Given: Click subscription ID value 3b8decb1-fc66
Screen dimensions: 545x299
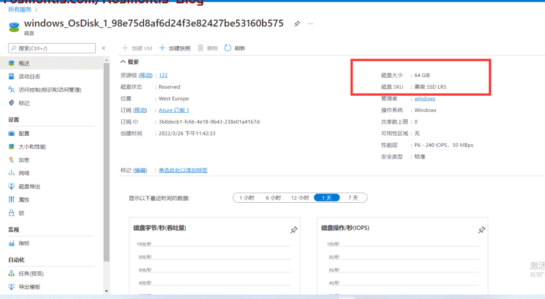Looking at the screenshot, I should (x=209, y=121).
